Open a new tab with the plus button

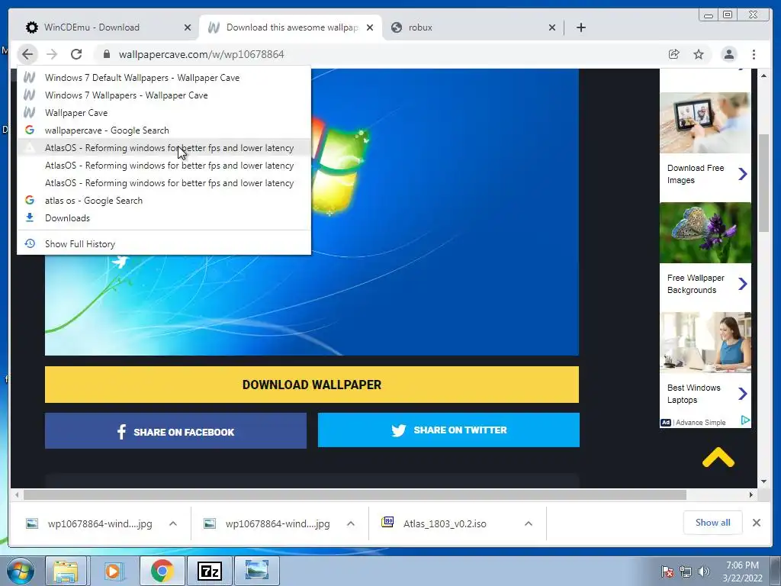click(x=580, y=27)
